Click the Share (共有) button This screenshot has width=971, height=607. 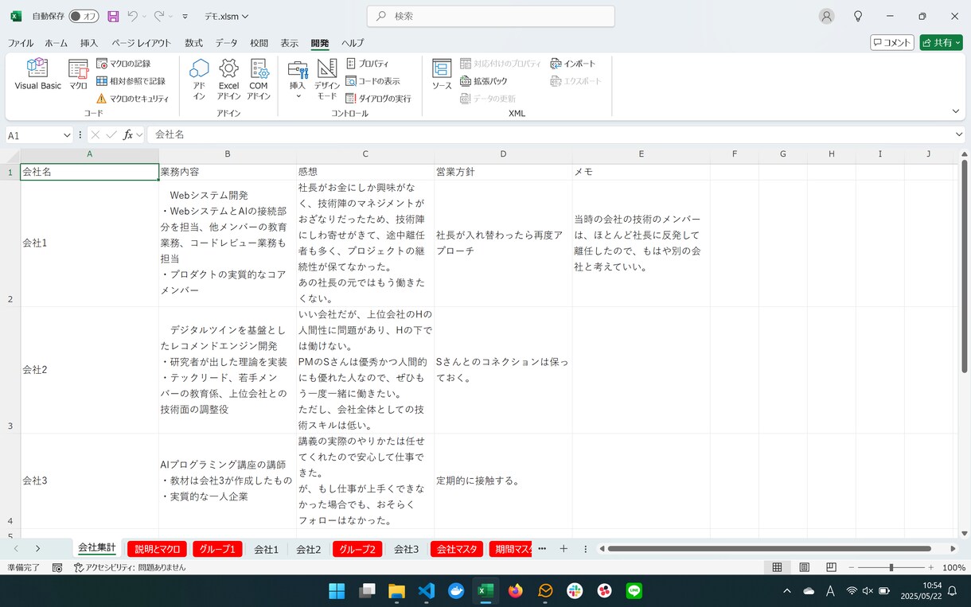941,43
